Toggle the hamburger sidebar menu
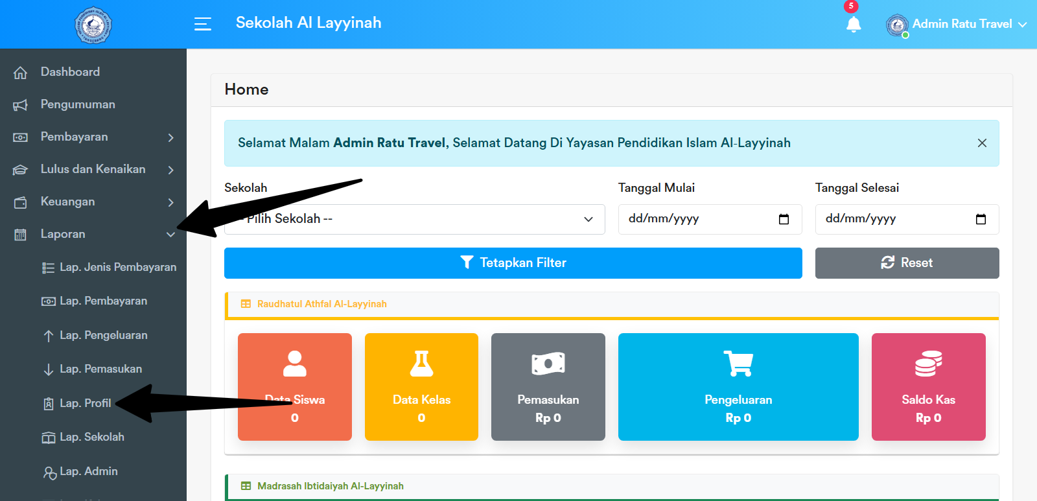 [203, 24]
